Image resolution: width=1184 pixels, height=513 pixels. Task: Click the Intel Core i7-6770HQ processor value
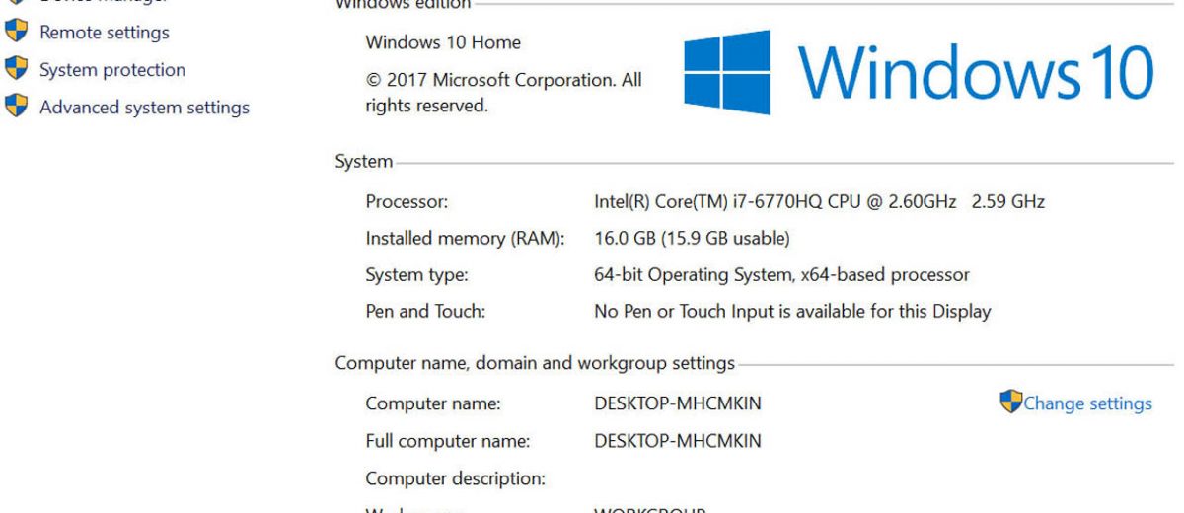point(819,202)
